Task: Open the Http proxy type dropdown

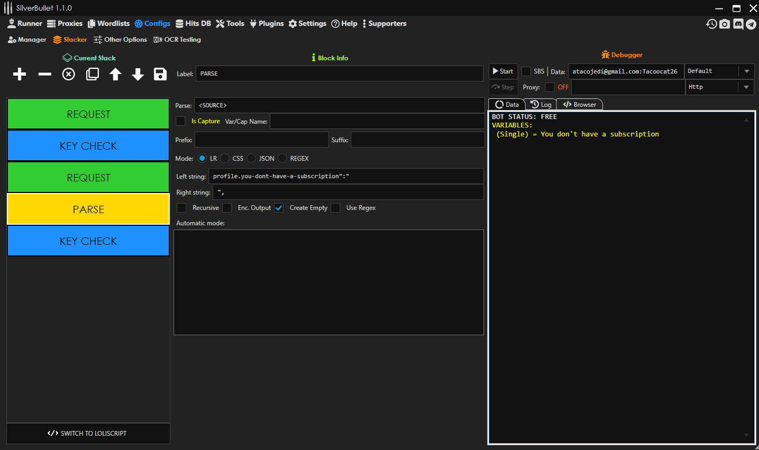Action: click(746, 87)
